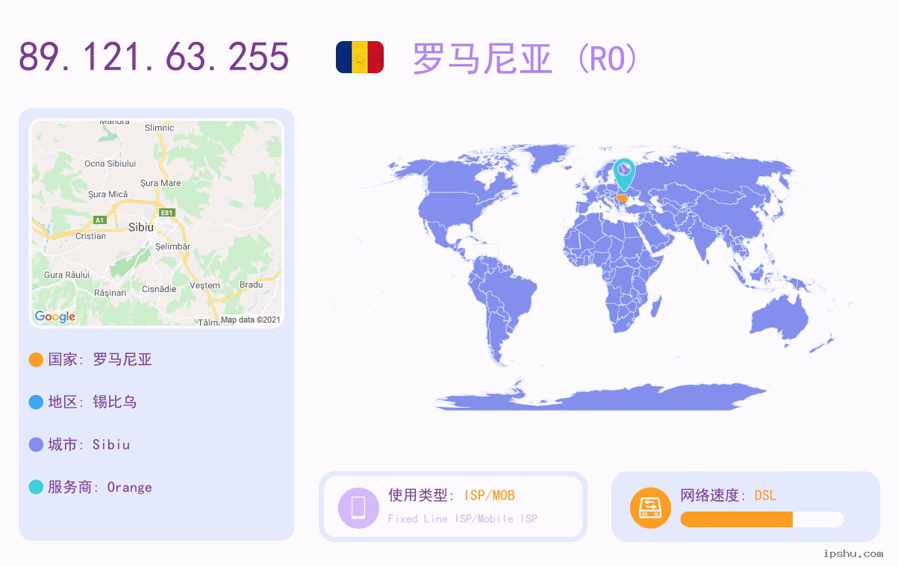Click Sibiu city label on the map

point(141,226)
